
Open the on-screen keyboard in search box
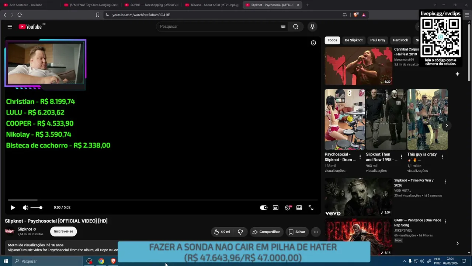click(283, 27)
